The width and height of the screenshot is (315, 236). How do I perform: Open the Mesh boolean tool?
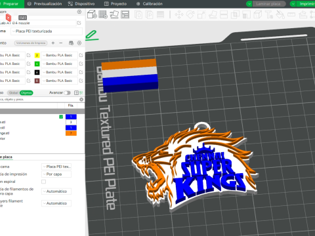pyautogui.click(x=235, y=14)
